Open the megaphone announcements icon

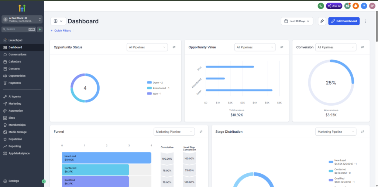(x=347, y=6)
